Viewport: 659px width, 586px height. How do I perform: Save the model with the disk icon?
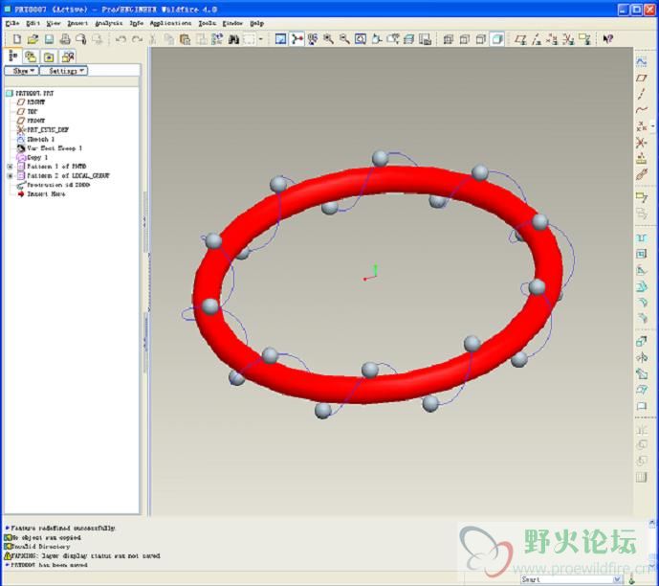(x=49, y=39)
